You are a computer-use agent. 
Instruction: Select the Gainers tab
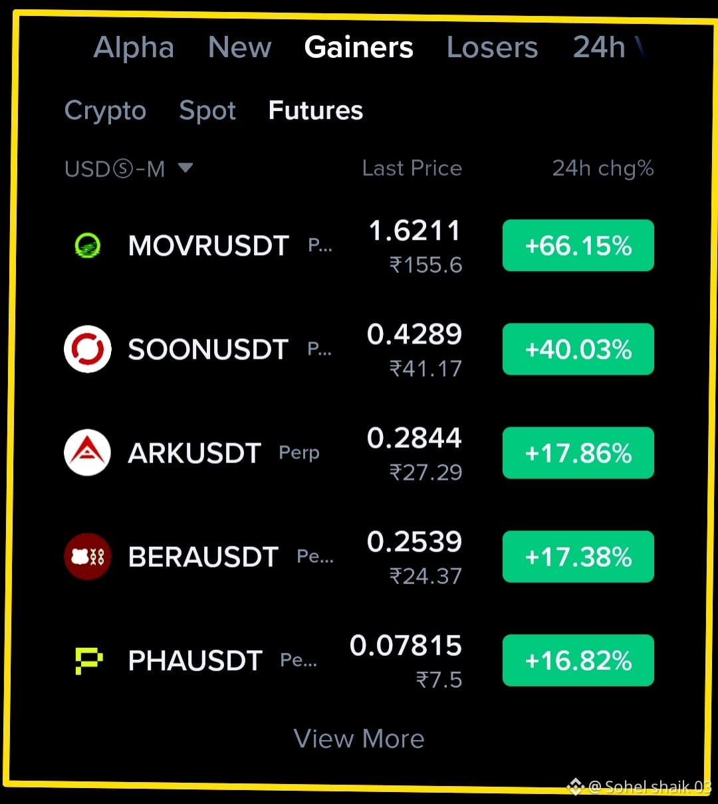[x=359, y=47]
